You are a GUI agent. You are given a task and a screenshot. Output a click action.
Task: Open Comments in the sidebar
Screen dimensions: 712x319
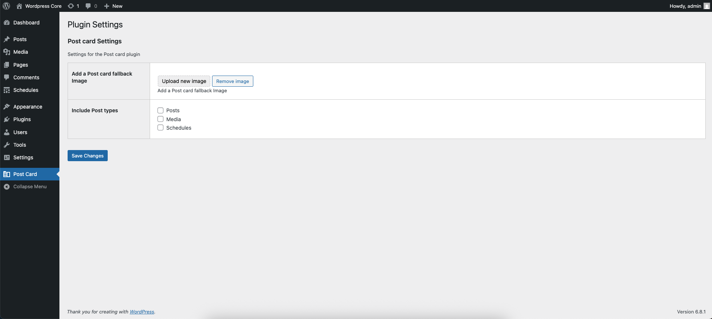pos(30,77)
